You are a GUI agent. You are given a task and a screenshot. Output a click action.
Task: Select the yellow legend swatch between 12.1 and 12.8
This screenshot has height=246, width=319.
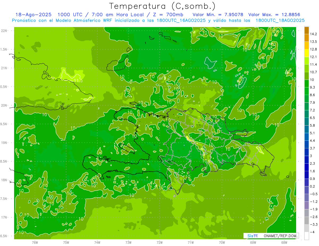(307, 53)
